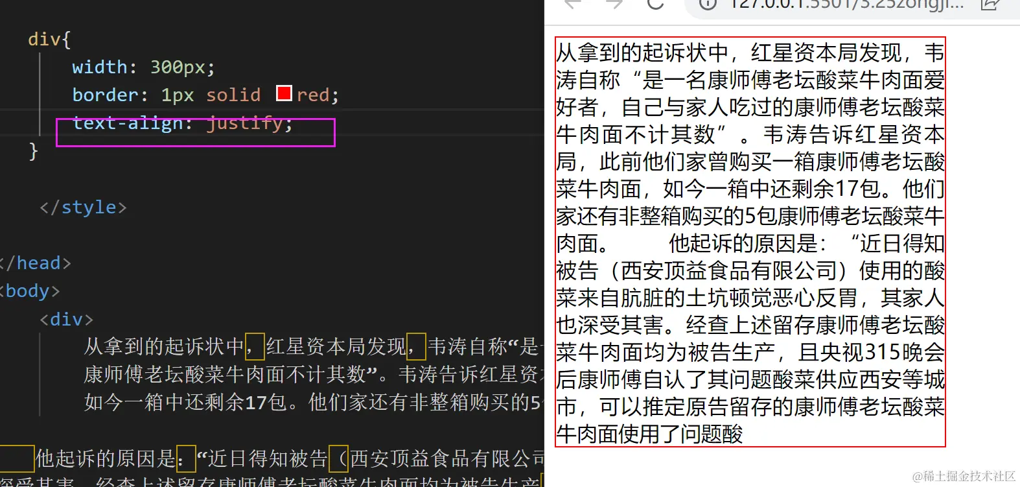
Task: Click the browser line starting '牛肉面不计其数'
Action: (x=750, y=134)
